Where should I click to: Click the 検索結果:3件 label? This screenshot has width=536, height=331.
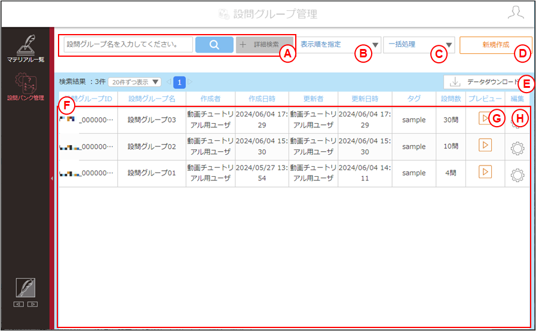click(x=82, y=82)
